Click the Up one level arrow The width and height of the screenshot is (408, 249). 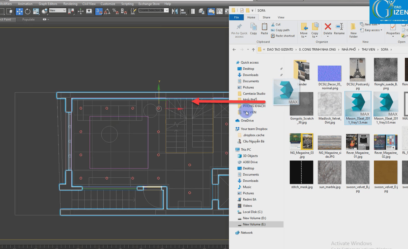pyautogui.click(x=253, y=49)
